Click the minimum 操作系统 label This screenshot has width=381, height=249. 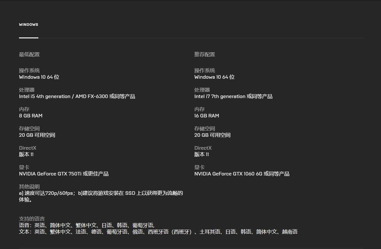29,71
